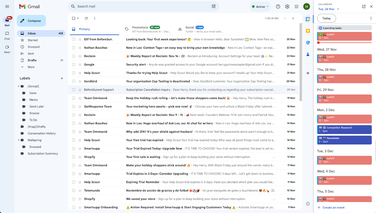Screen dimensions: 376x213
Task: Switch to the Promotions tab
Action: tap(147, 29)
